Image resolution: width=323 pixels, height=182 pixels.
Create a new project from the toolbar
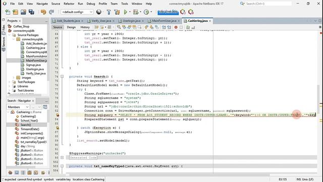click(16, 12)
